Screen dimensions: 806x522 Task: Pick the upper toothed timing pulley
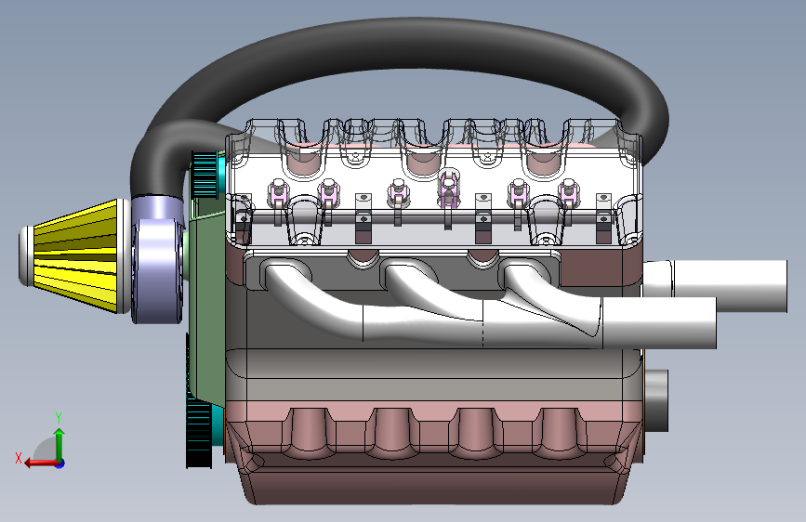(205, 175)
